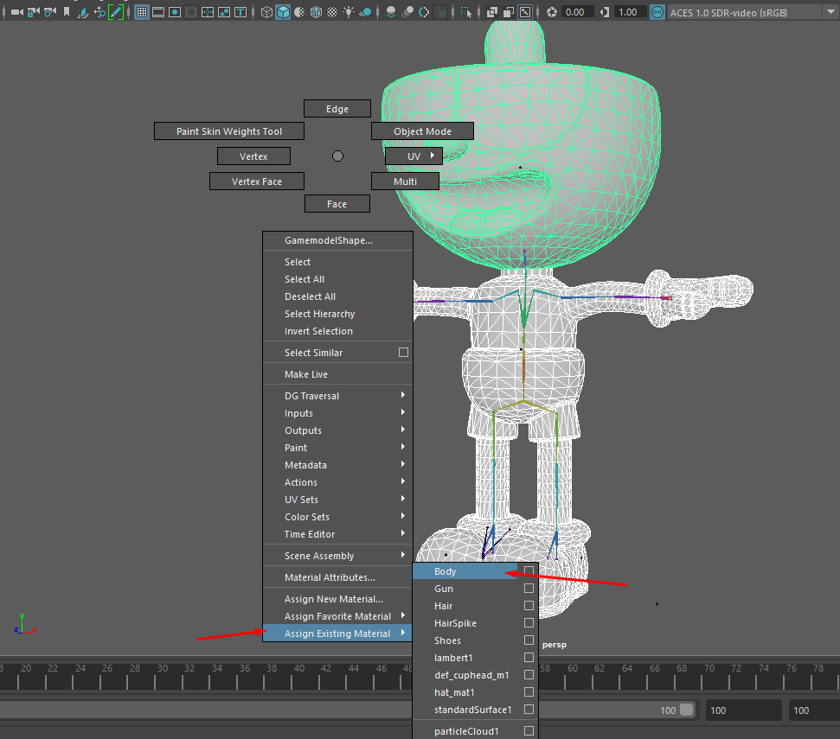The width and height of the screenshot is (840, 739).
Task: Switch to Edge component mode
Action: pyautogui.click(x=337, y=109)
